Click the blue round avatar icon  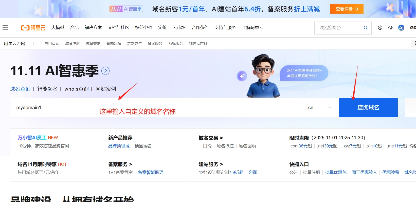(401, 28)
